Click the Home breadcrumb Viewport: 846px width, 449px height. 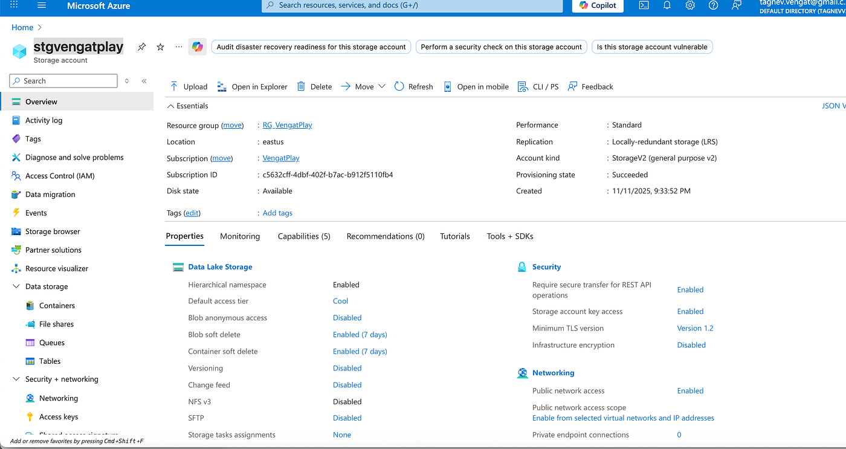[22, 27]
